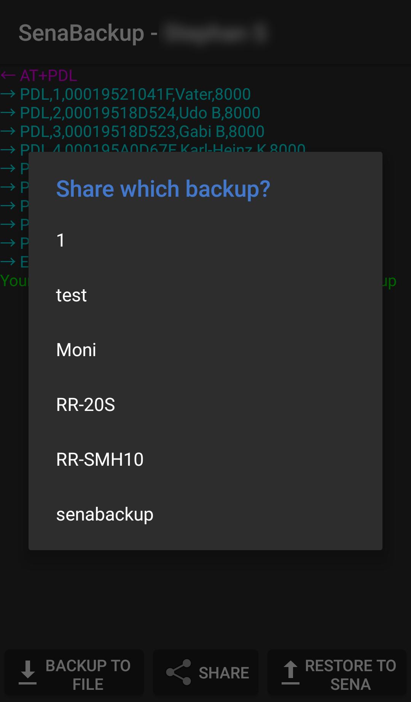Viewport: 411px width, 702px height.
Task: Click the "Share which backup?" dialog title
Action: pos(163,189)
